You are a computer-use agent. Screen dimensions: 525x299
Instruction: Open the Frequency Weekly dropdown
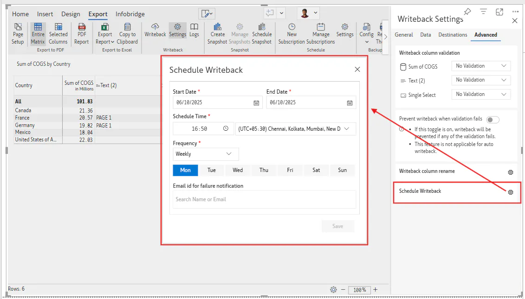pyautogui.click(x=206, y=154)
